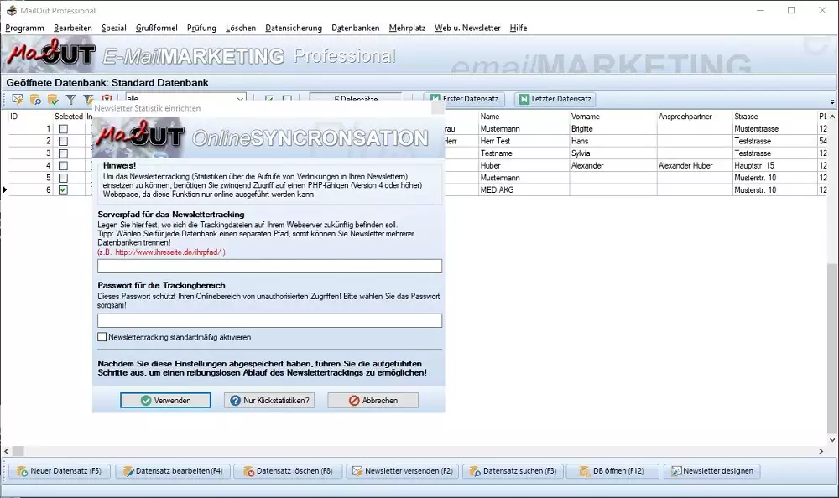Jump to Letzter Datensatz
The height and width of the screenshot is (498, 839).
click(x=555, y=99)
